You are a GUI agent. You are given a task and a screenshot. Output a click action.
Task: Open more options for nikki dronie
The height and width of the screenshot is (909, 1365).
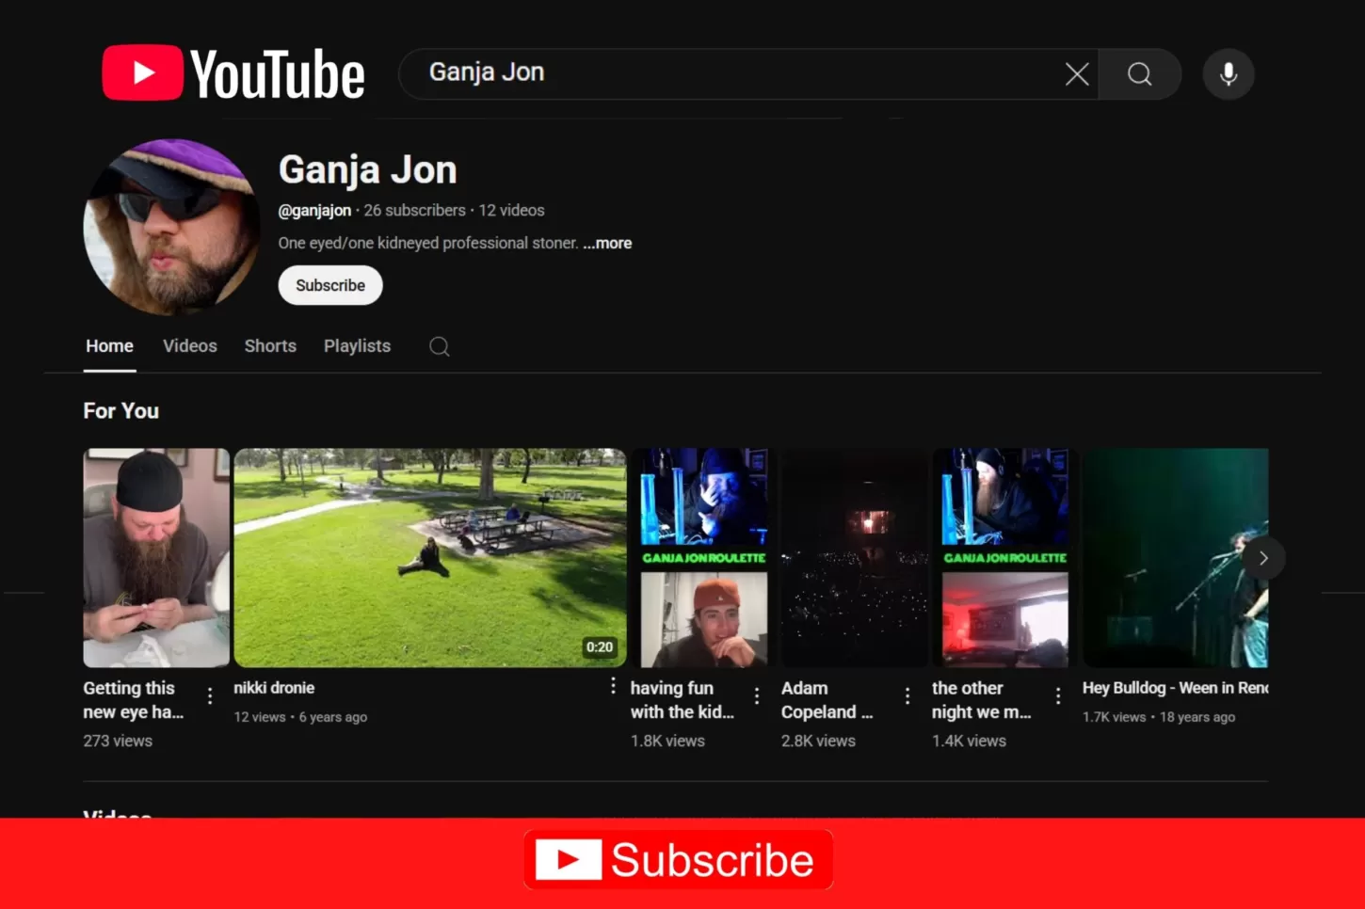tap(613, 686)
